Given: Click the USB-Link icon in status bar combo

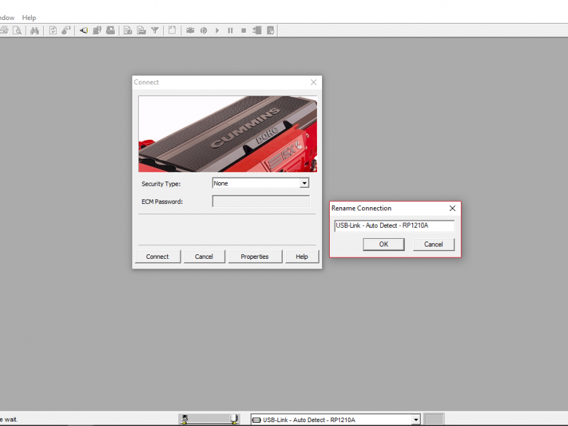Looking at the screenshot, I should coord(256,420).
